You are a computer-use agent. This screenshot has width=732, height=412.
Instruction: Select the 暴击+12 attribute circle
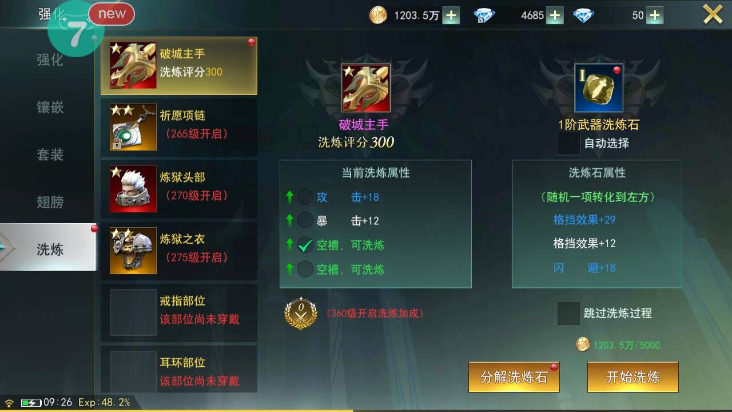[x=305, y=221]
